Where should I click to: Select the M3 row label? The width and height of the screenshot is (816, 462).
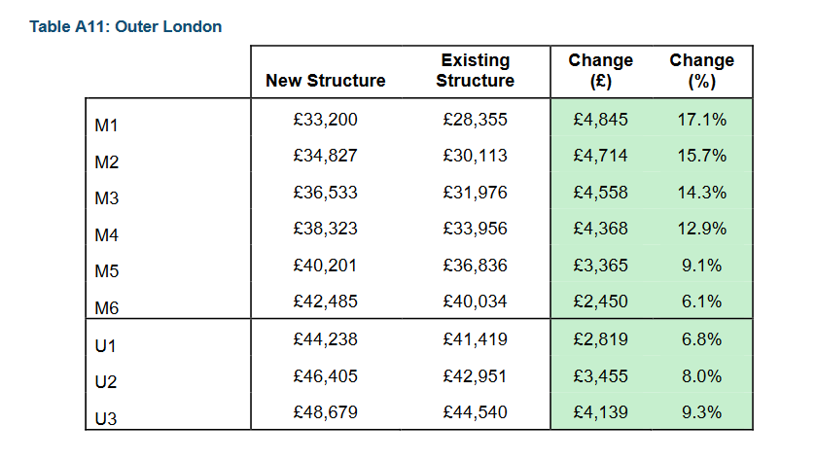tap(107, 198)
